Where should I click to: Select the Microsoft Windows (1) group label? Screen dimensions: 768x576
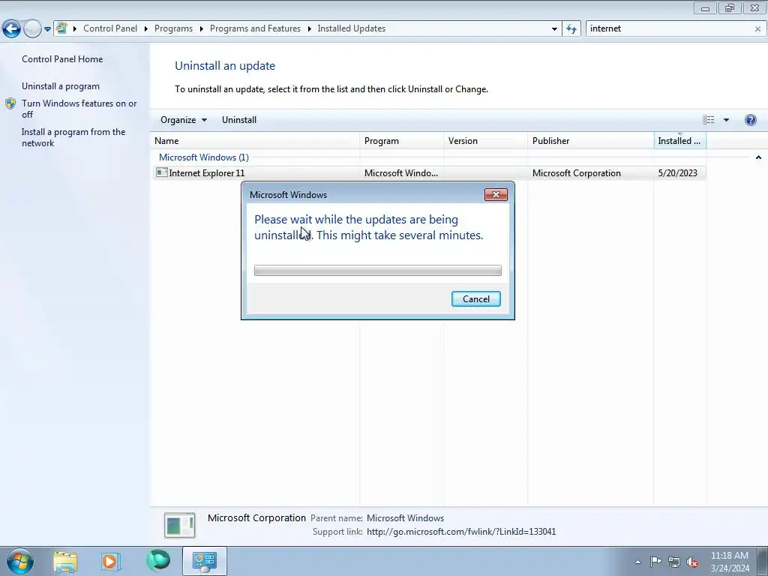[204, 157]
